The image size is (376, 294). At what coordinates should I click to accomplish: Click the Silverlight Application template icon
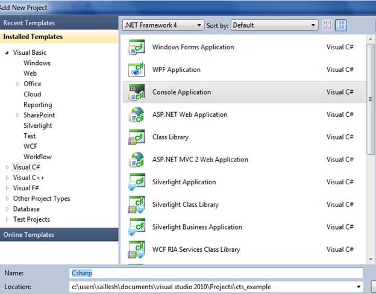point(136,183)
